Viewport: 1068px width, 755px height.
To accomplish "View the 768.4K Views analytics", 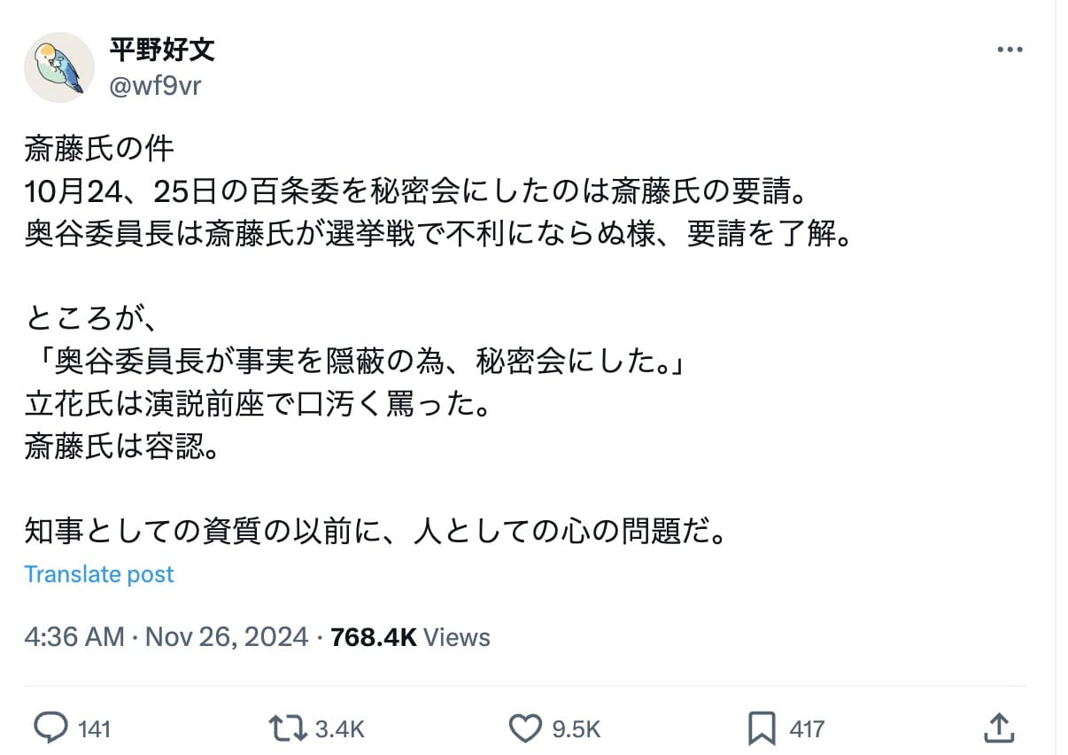I will tap(410, 636).
